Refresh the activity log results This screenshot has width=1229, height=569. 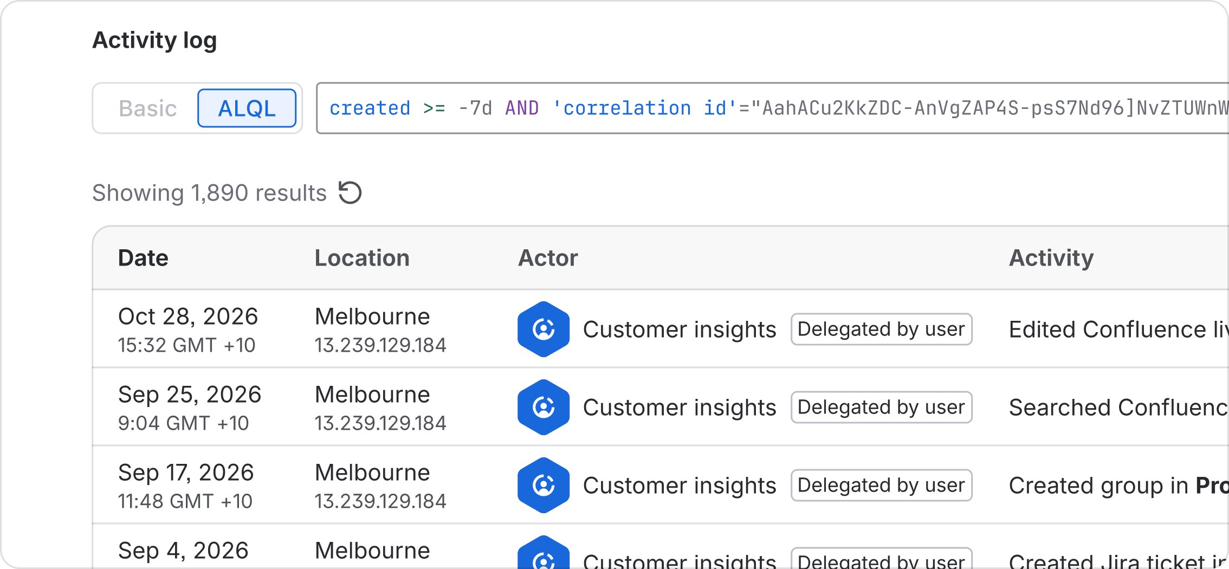(x=350, y=192)
